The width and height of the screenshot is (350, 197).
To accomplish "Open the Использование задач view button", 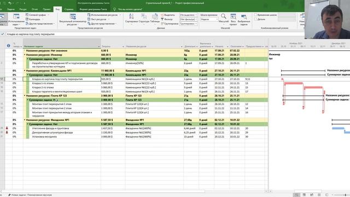I will tap(16, 20).
